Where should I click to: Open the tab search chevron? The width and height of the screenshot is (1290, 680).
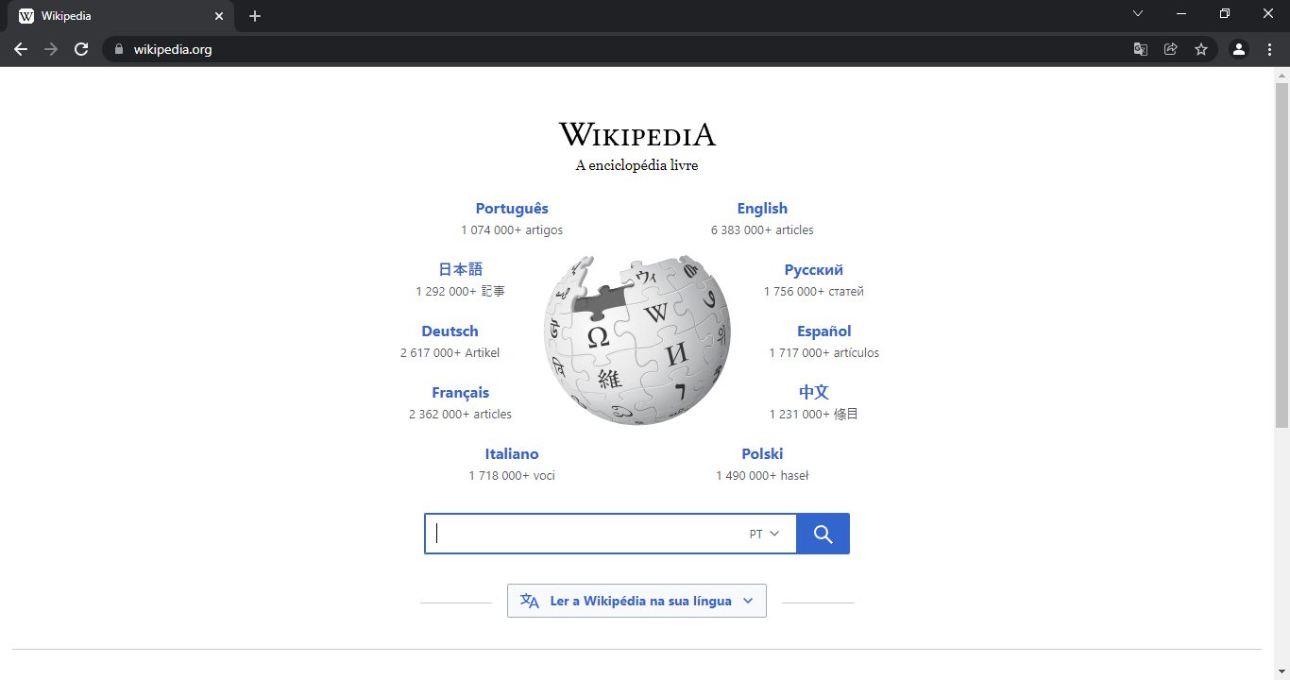pos(1138,13)
